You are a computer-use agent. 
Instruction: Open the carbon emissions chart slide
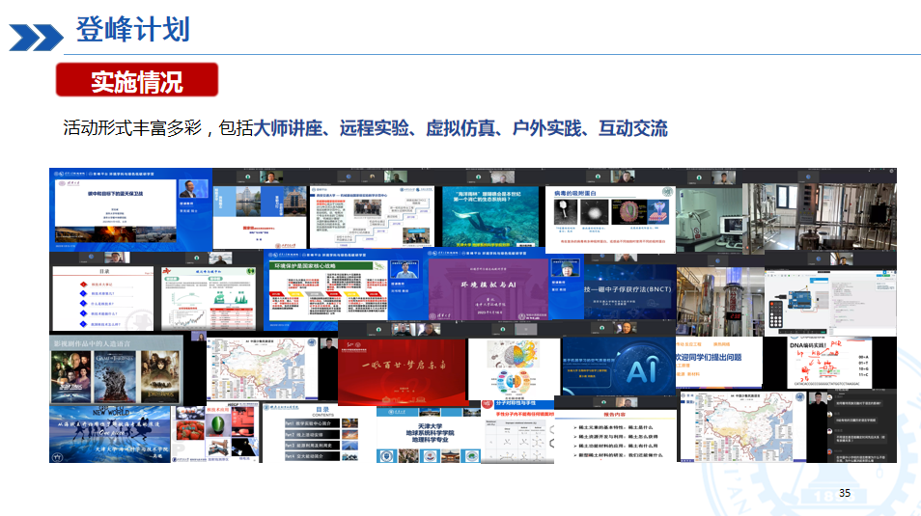click(x=209, y=298)
